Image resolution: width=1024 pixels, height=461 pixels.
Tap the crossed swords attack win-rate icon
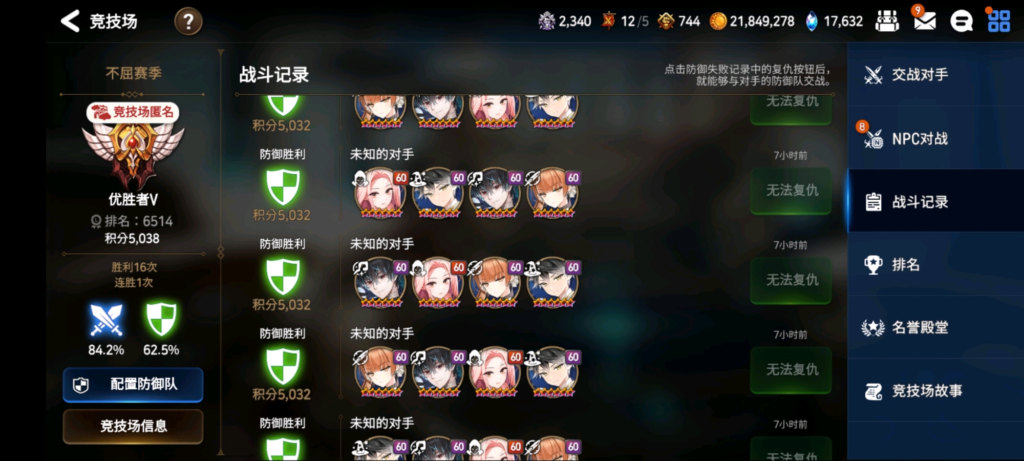pyautogui.click(x=106, y=320)
